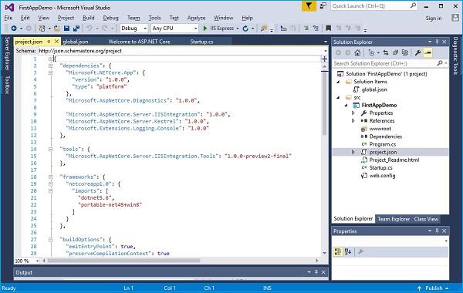463x293 pixels.
Task: Click the Categorized view icon in Properties
Action: coord(337,251)
